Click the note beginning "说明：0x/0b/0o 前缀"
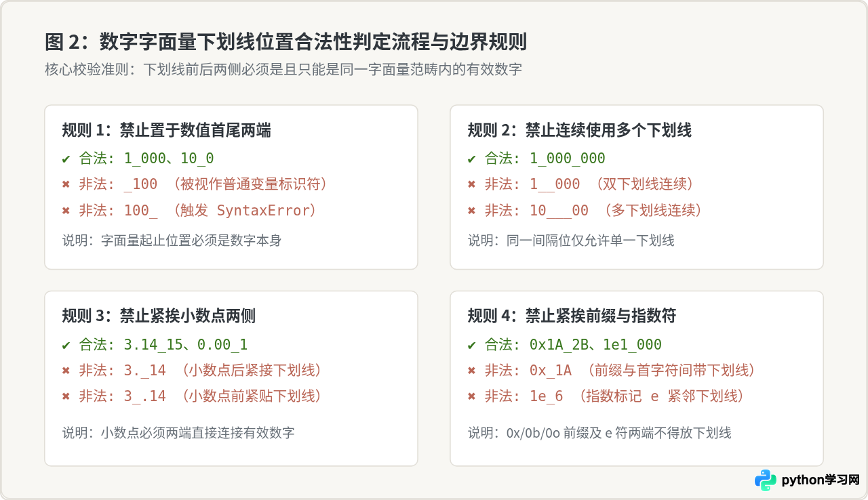The height and width of the screenshot is (500, 868). 599,432
